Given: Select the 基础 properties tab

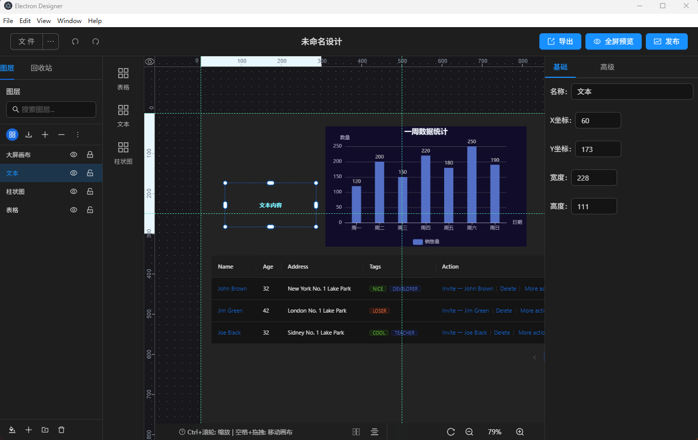Looking at the screenshot, I should (560, 67).
